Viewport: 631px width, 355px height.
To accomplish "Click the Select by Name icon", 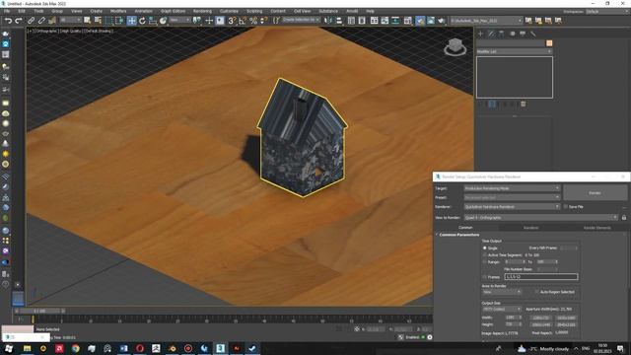I will coord(98,21).
